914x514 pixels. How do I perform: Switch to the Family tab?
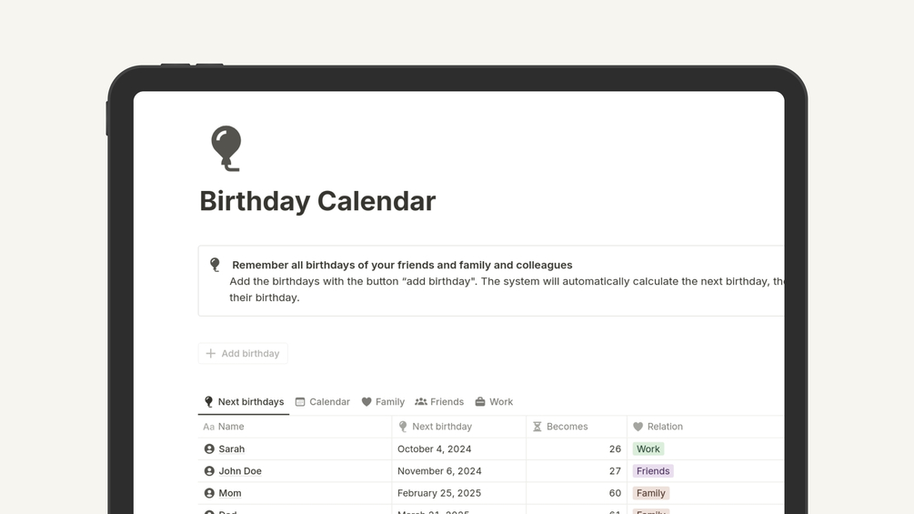[383, 402]
